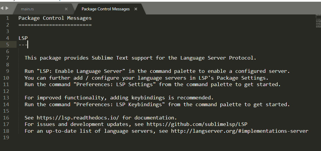Open the https://github.com/sublimelsp/LSP link
Screen dimensions: 321x151
(197, 124)
